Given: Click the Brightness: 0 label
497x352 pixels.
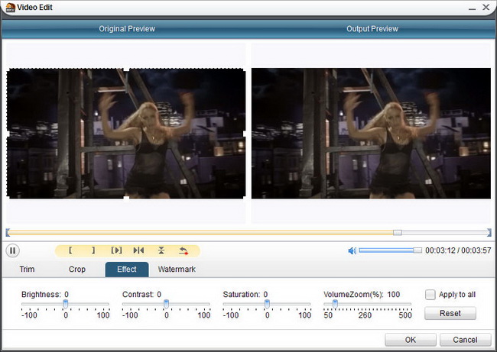Looking at the screenshot, I should [x=45, y=295].
